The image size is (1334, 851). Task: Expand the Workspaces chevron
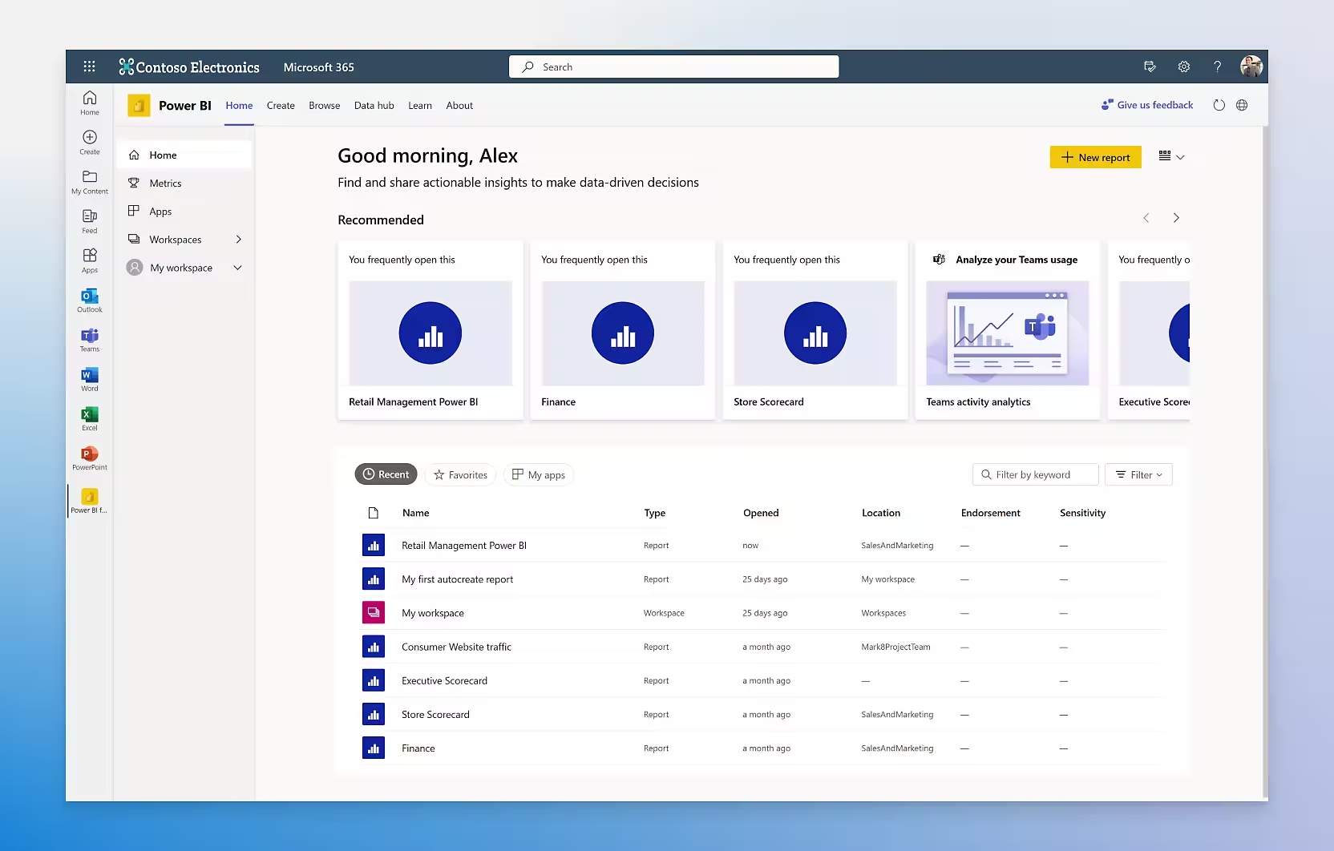238,240
